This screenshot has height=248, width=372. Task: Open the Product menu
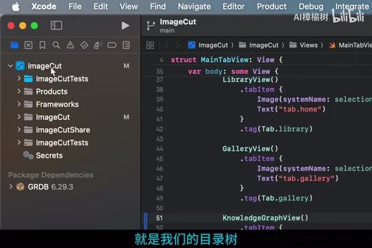(271, 6)
